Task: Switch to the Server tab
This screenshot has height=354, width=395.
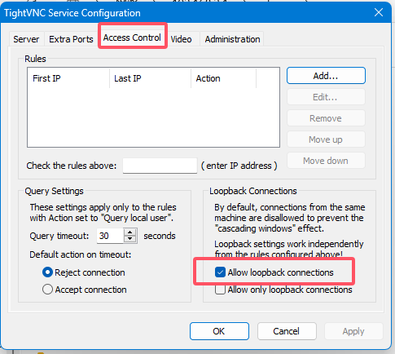Action: point(26,39)
